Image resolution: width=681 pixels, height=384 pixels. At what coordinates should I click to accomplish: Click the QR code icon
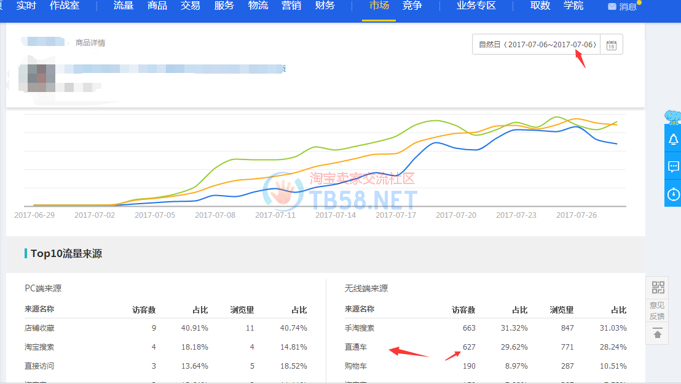pos(658,287)
